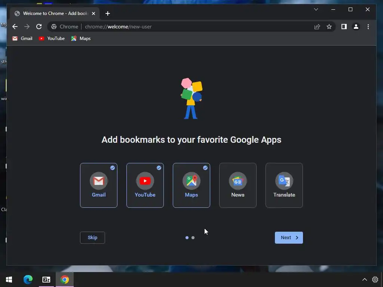
Task: Select the Translate app card
Action: click(284, 185)
